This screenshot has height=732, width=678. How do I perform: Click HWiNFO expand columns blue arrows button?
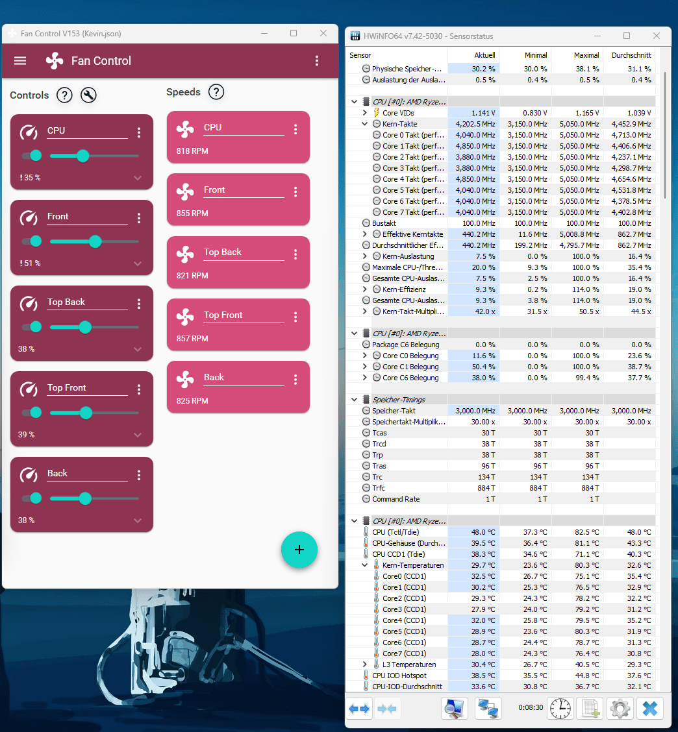(x=359, y=709)
